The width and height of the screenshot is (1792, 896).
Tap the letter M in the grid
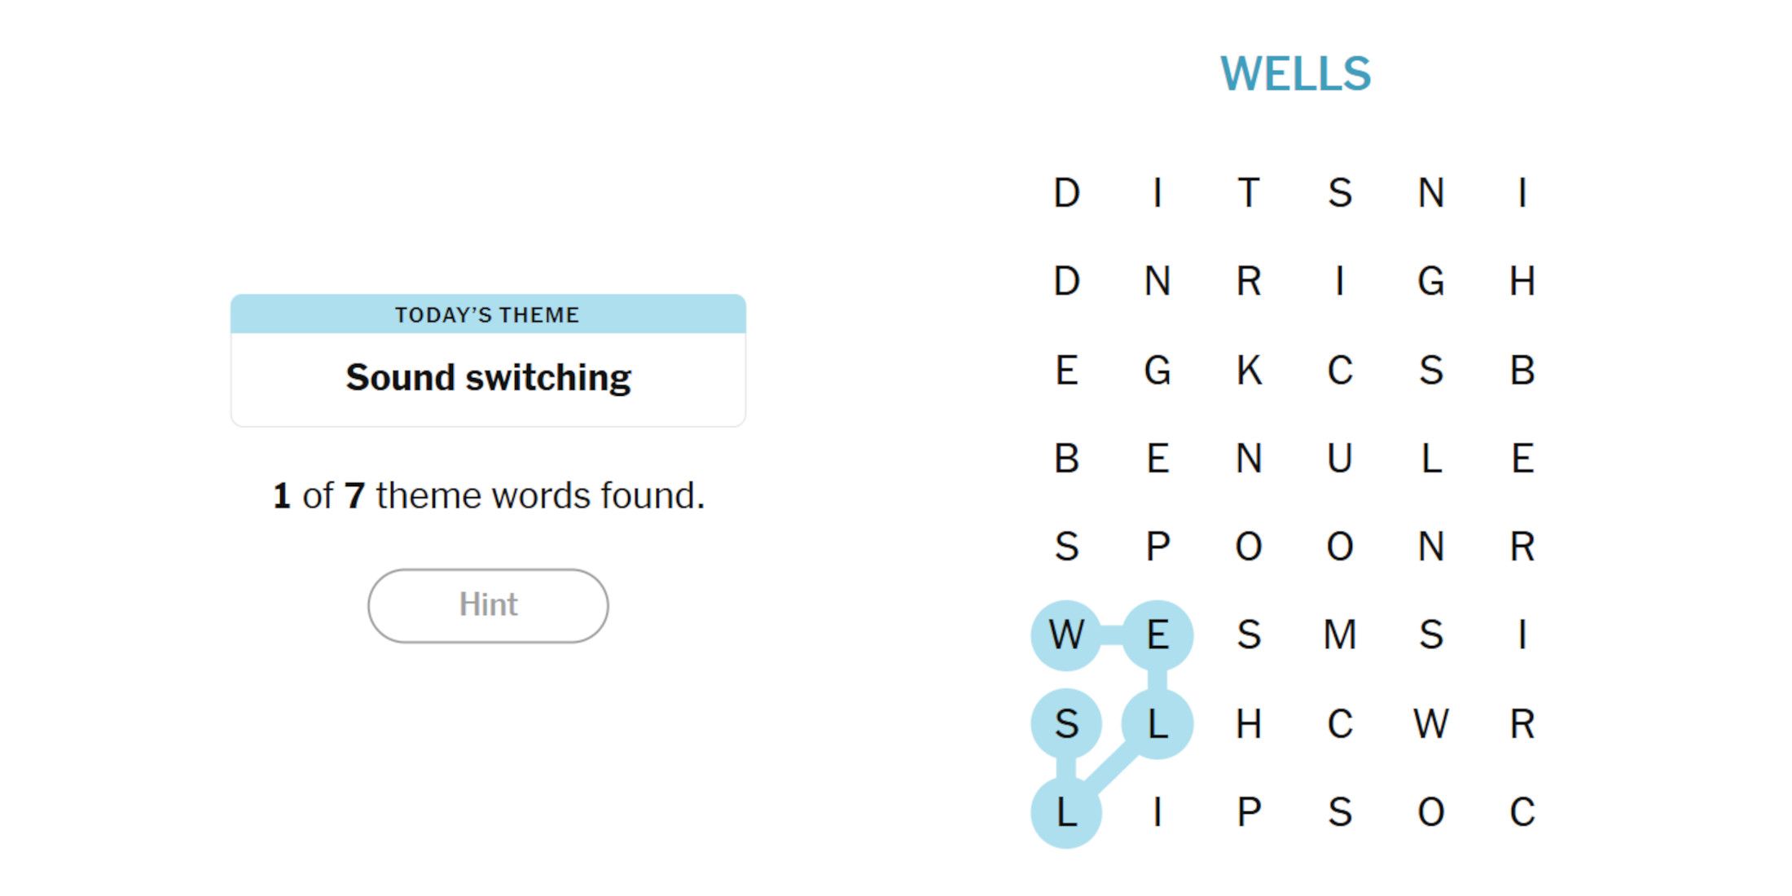pos(1340,635)
